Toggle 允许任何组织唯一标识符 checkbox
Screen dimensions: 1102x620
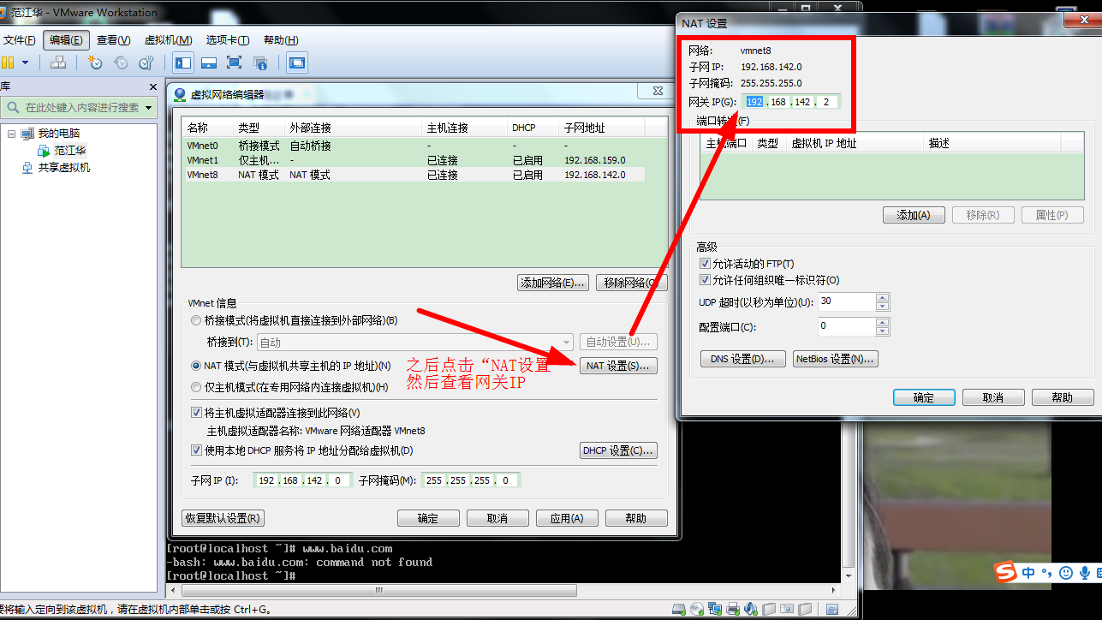point(706,280)
